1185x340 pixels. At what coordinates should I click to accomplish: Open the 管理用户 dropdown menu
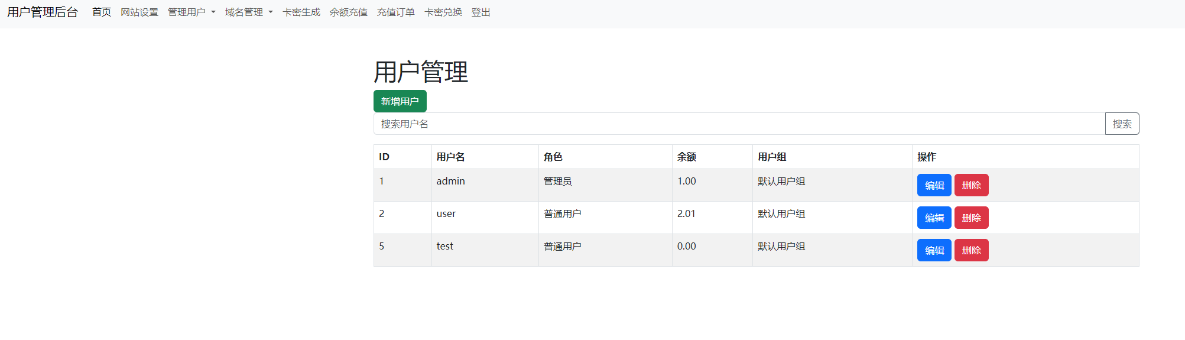click(x=191, y=12)
